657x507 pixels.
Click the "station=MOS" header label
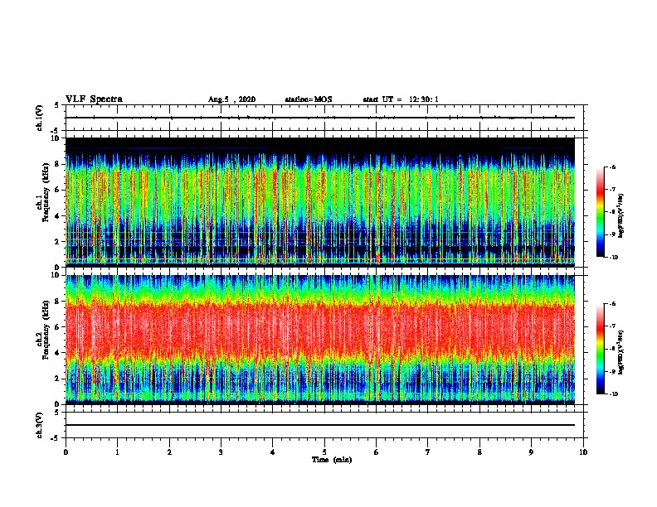click(x=309, y=99)
